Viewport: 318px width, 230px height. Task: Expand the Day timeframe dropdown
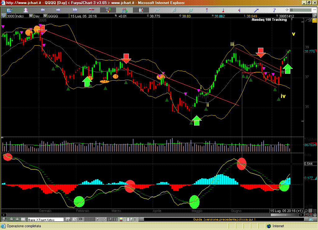(x=44, y=16)
